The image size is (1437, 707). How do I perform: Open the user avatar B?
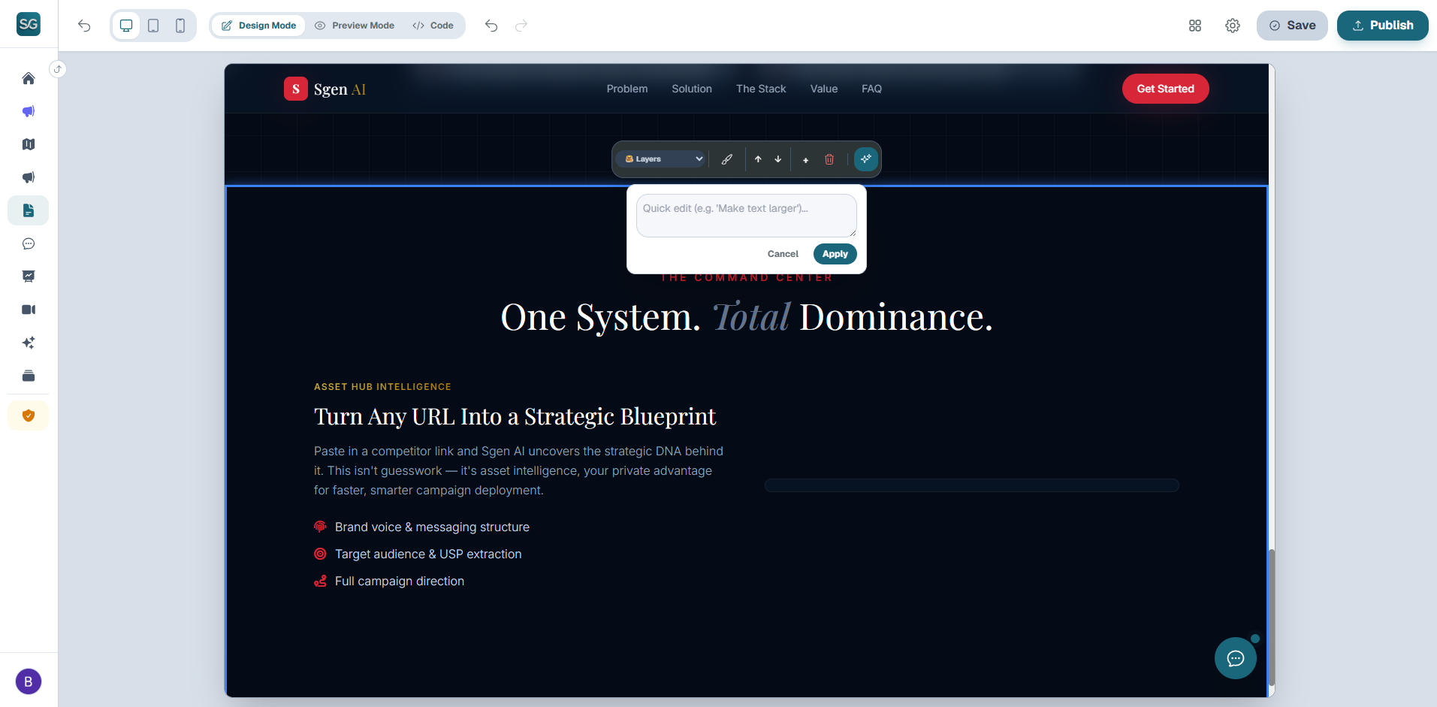(29, 681)
